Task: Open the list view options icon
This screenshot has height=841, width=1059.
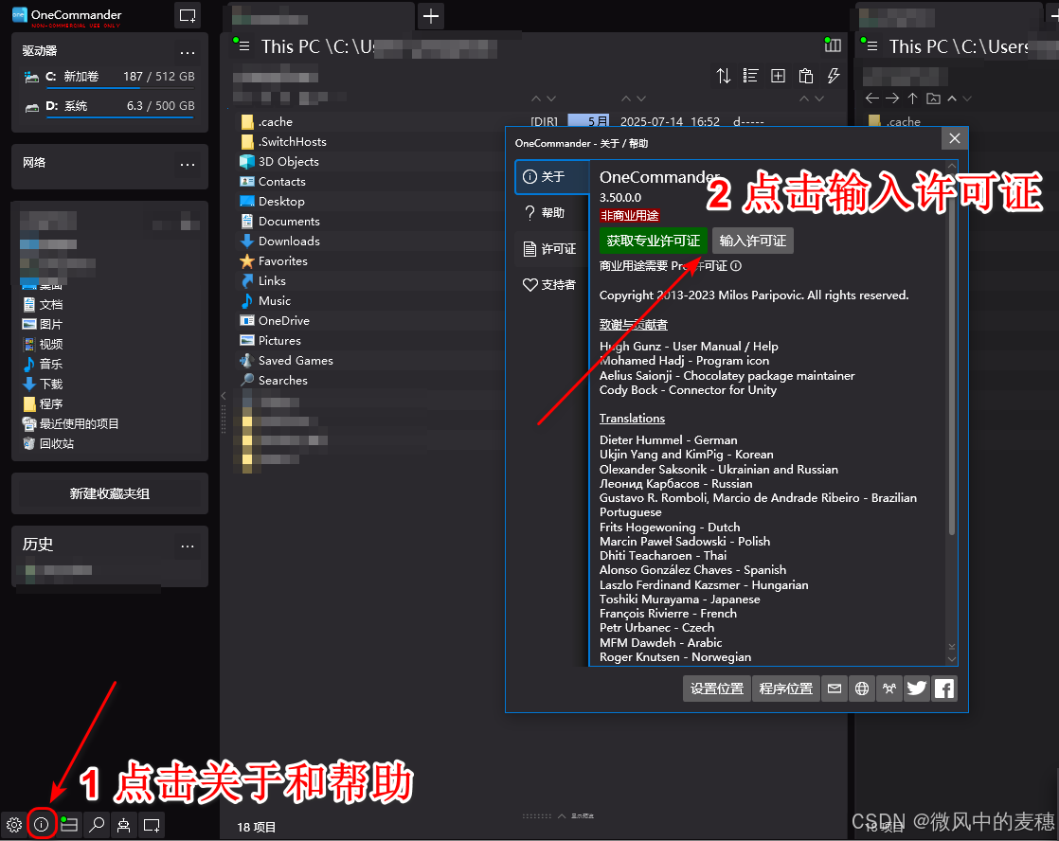Action: pyautogui.click(x=750, y=76)
